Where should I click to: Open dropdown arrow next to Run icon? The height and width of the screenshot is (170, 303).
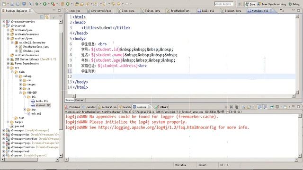tap(49, 4)
